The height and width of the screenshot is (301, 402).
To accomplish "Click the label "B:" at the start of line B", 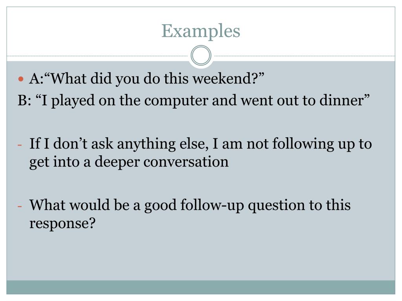I will coord(24,101).
